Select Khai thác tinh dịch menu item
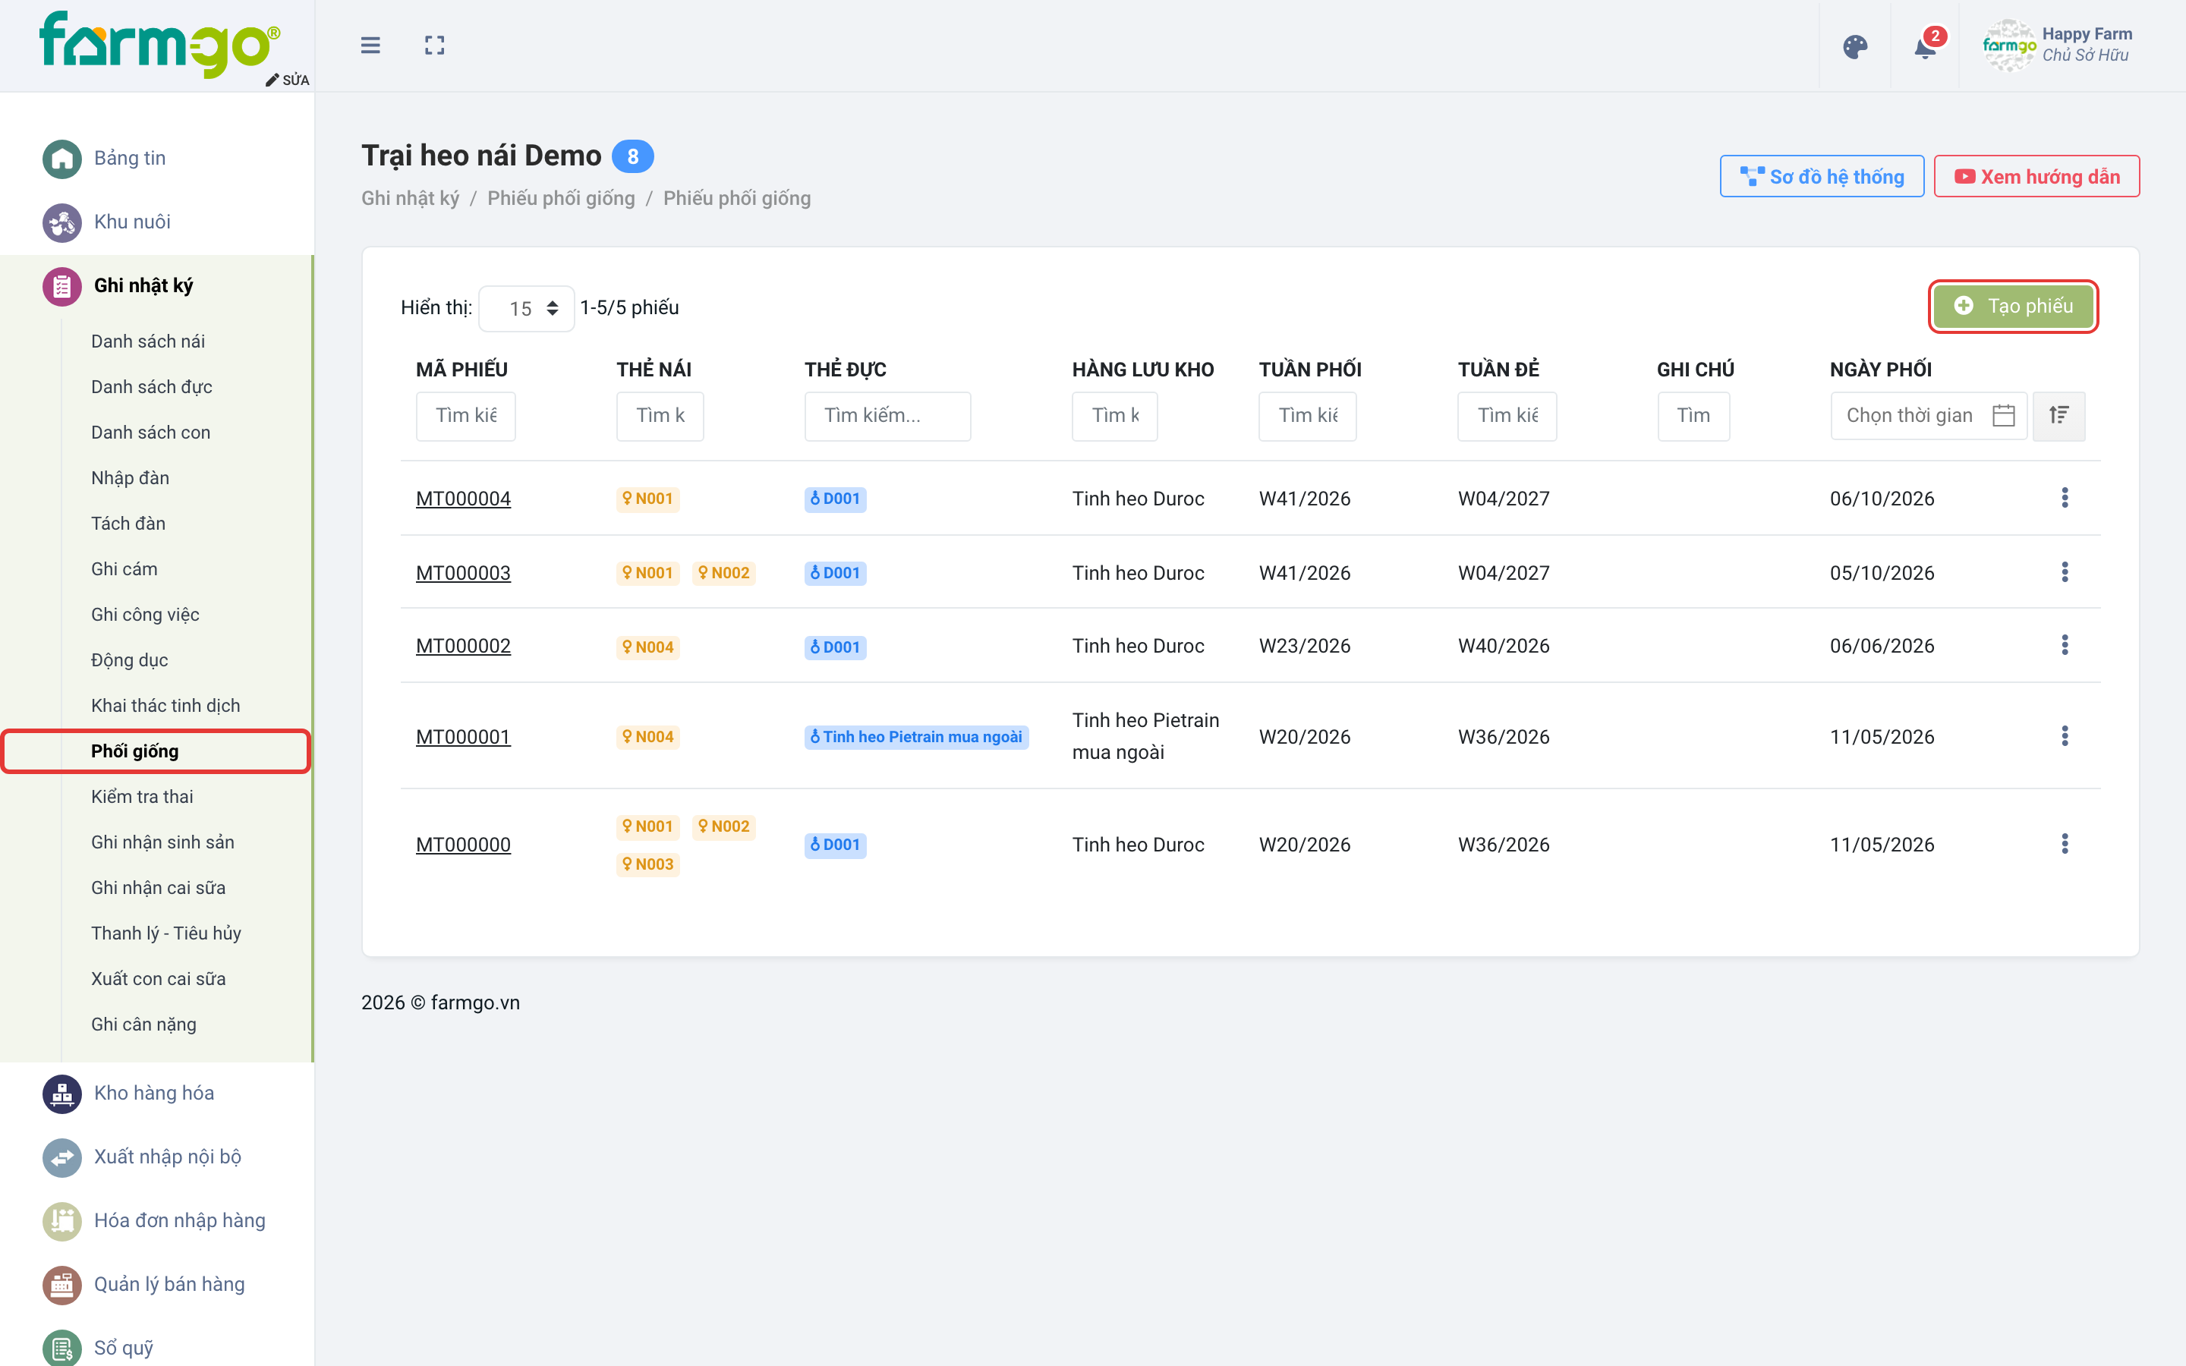The height and width of the screenshot is (1366, 2186). pos(165,706)
